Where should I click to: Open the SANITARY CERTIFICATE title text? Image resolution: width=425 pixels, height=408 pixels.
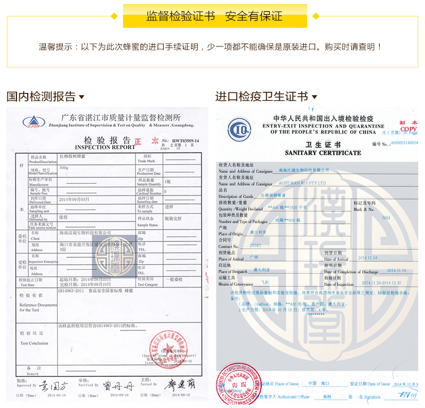[x=323, y=152]
